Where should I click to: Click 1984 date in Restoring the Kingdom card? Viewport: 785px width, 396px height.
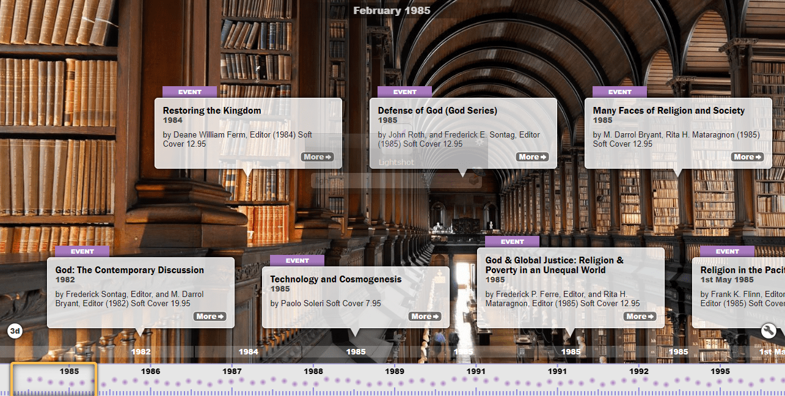tap(173, 120)
